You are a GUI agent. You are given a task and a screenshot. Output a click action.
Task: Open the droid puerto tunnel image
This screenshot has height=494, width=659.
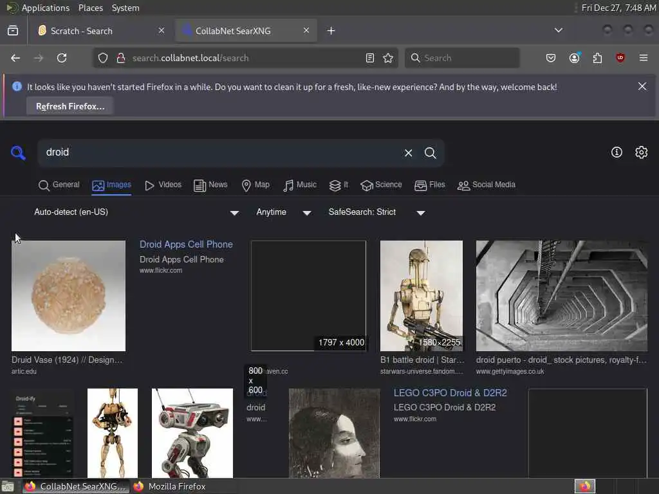561,296
